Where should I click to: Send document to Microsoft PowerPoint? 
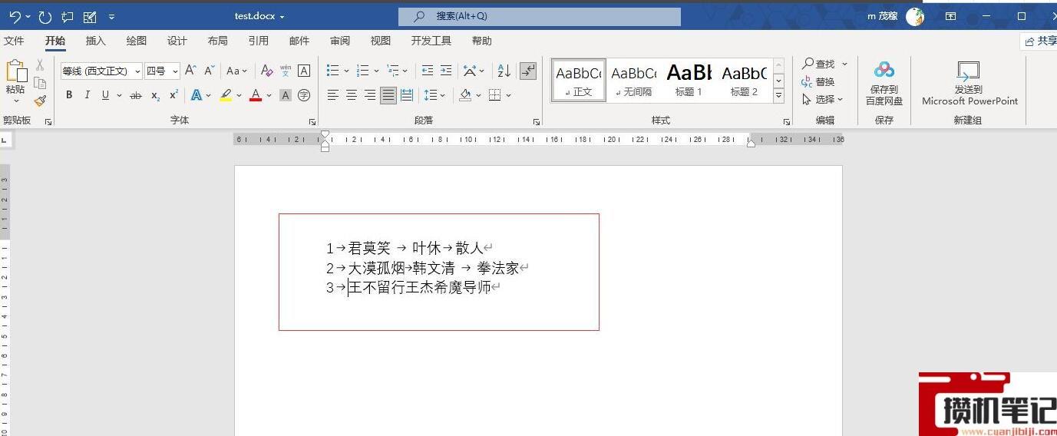pyautogui.click(x=969, y=84)
